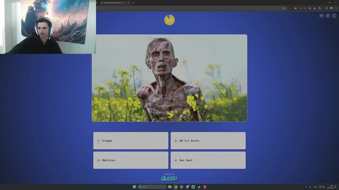This screenshot has width=339, height=190.
Task: Click the taskbar Ara search box
Action: click(152, 187)
